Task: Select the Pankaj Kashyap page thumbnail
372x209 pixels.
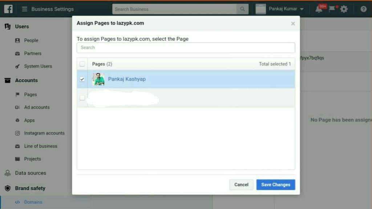Action: tap(98, 79)
